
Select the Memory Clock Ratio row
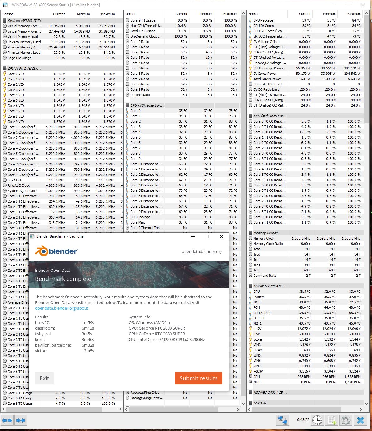[x=305, y=244]
